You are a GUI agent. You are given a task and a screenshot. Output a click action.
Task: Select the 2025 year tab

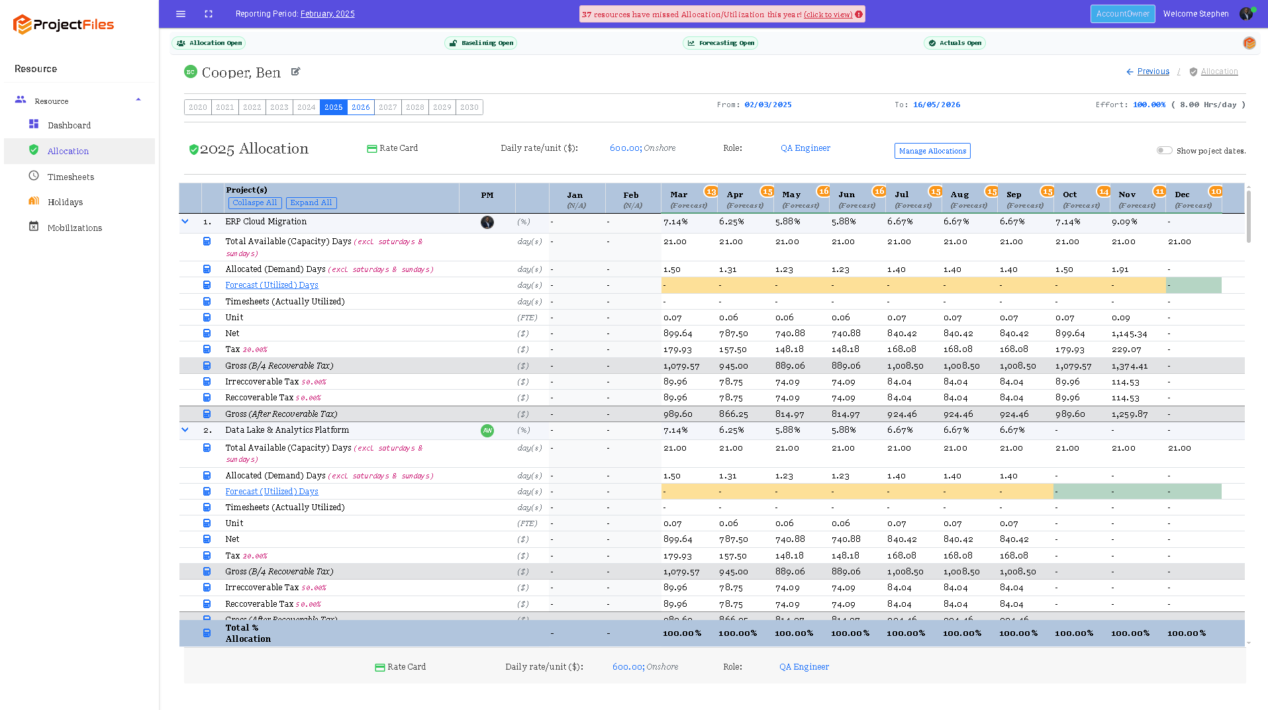(334, 107)
